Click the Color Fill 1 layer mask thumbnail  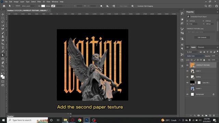click(199, 83)
